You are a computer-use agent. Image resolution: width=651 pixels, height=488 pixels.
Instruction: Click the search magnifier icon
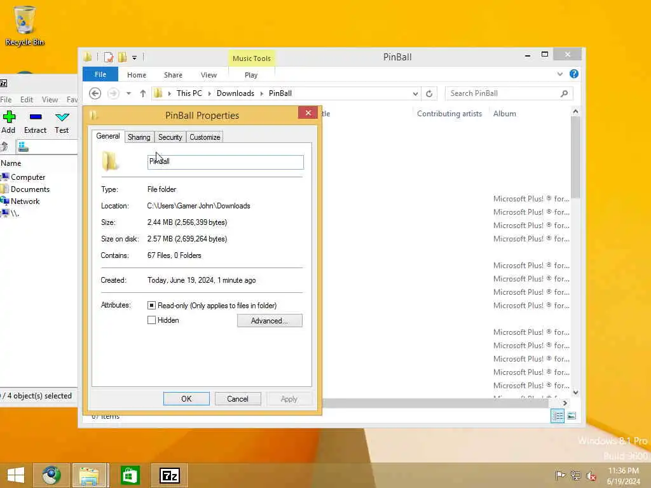pyautogui.click(x=564, y=93)
